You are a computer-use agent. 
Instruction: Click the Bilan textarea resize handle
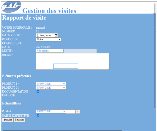(108, 68)
